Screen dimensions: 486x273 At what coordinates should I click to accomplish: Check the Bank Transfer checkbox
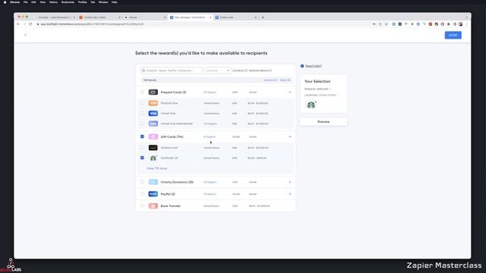tap(142, 206)
